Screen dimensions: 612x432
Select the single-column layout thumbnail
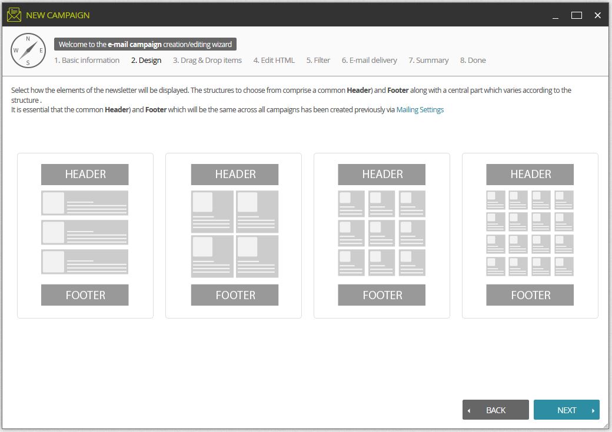pyautogui.click(x=85, y=236)
